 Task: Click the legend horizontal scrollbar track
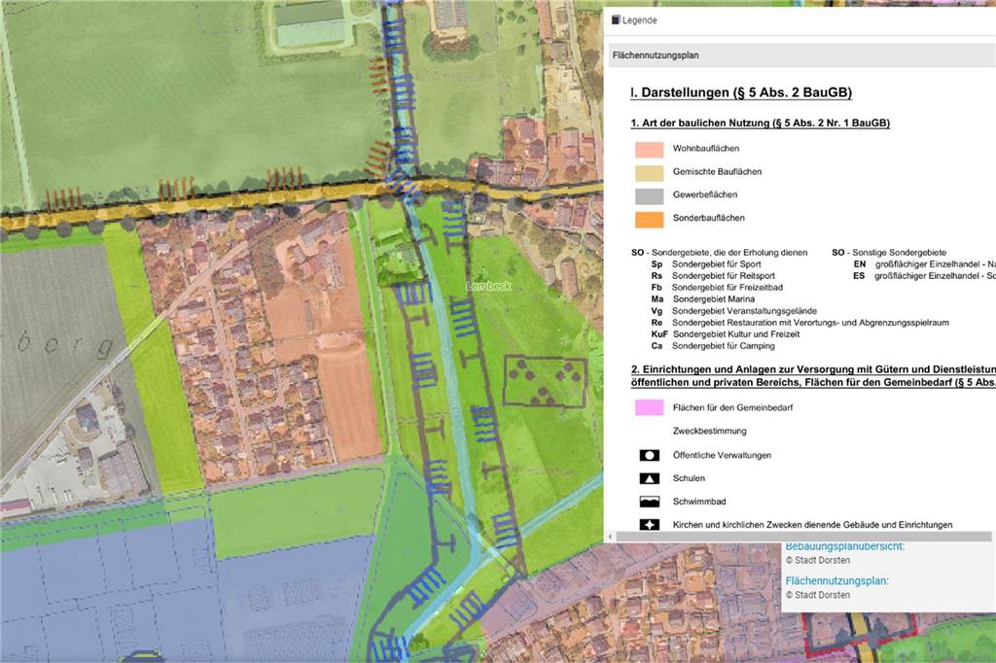pos(802,537)
